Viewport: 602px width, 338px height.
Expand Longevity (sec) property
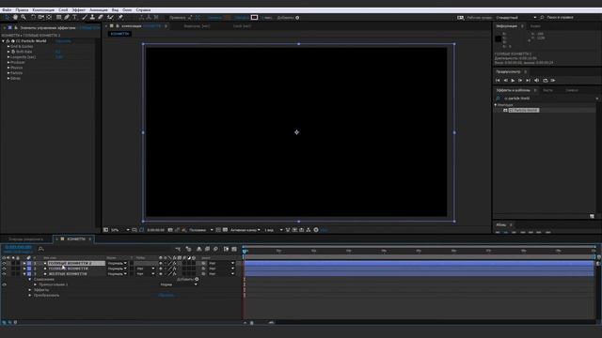click(x=8, y=57)
